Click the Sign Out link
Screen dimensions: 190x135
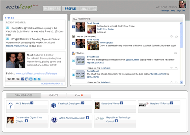(181, 11)
